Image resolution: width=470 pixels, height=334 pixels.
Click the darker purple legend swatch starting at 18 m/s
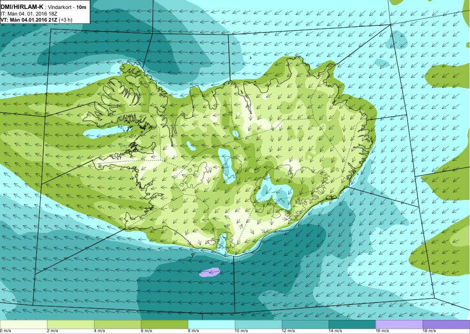(446, 325)
